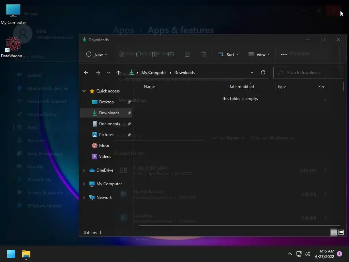Image resolution: width=349 pixels, height=262 pixels.
Task: Click My Computer in address breadcrumb
Action: [154, 73]
